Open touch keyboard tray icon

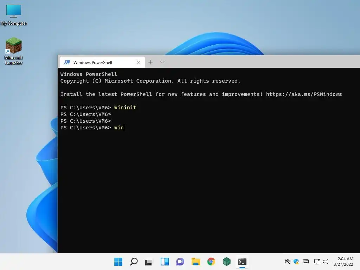click(x=306, y=262)
